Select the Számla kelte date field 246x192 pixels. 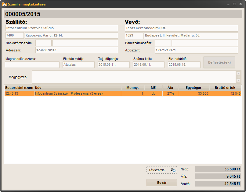[x=149, y=65]
